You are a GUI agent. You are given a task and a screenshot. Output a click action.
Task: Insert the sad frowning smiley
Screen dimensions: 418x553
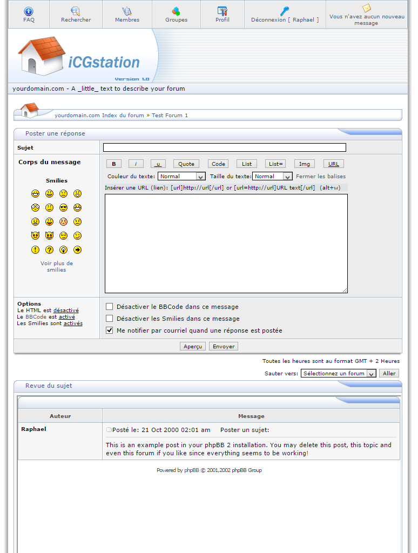[64, 194]
